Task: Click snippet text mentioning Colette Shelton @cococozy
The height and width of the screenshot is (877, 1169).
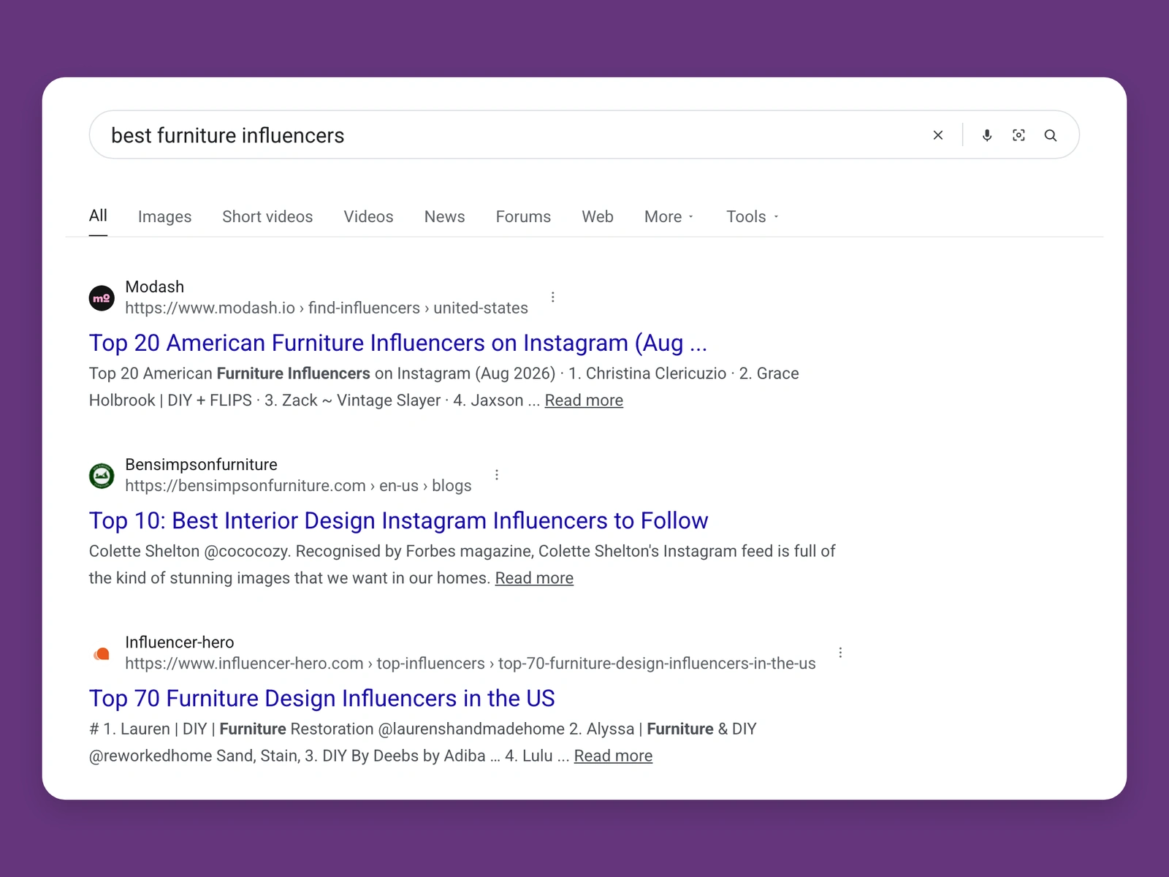Action: pos(462,564)
